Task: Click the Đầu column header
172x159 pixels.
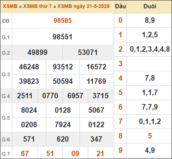Action: (120, 6)
